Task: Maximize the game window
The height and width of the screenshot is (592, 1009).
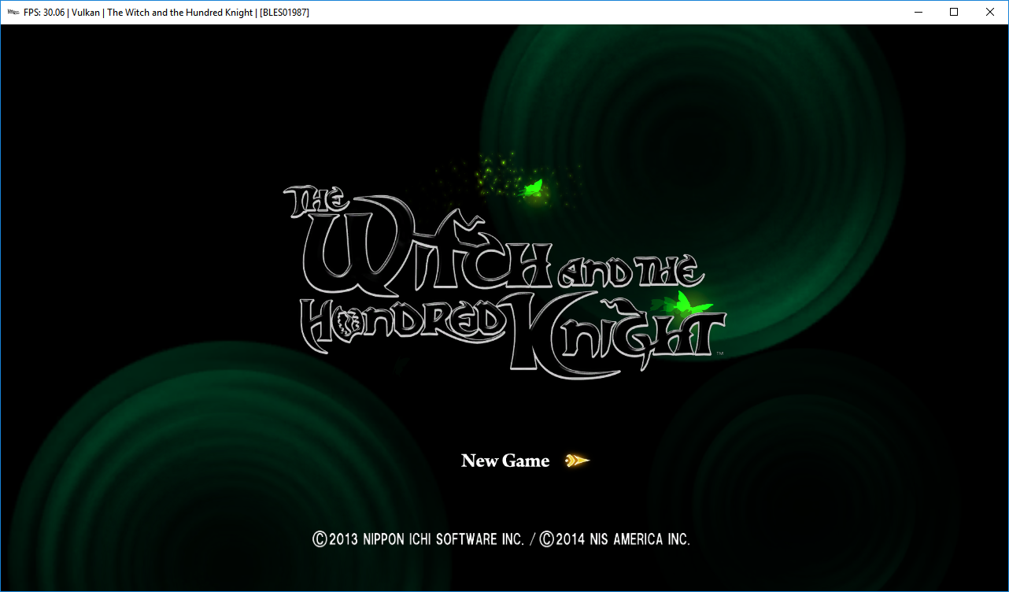Action: [x=954, y=12]
